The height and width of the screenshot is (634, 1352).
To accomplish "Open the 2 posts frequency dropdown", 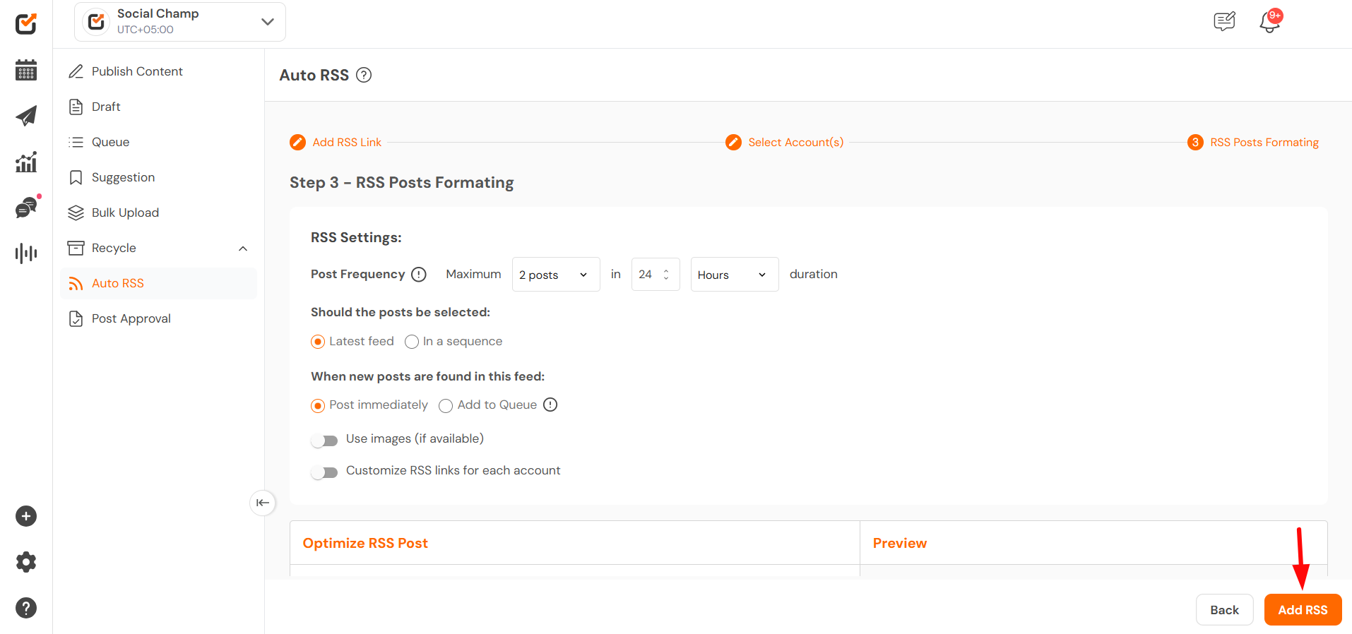I will pyautogui.click(x=555, y=275).
